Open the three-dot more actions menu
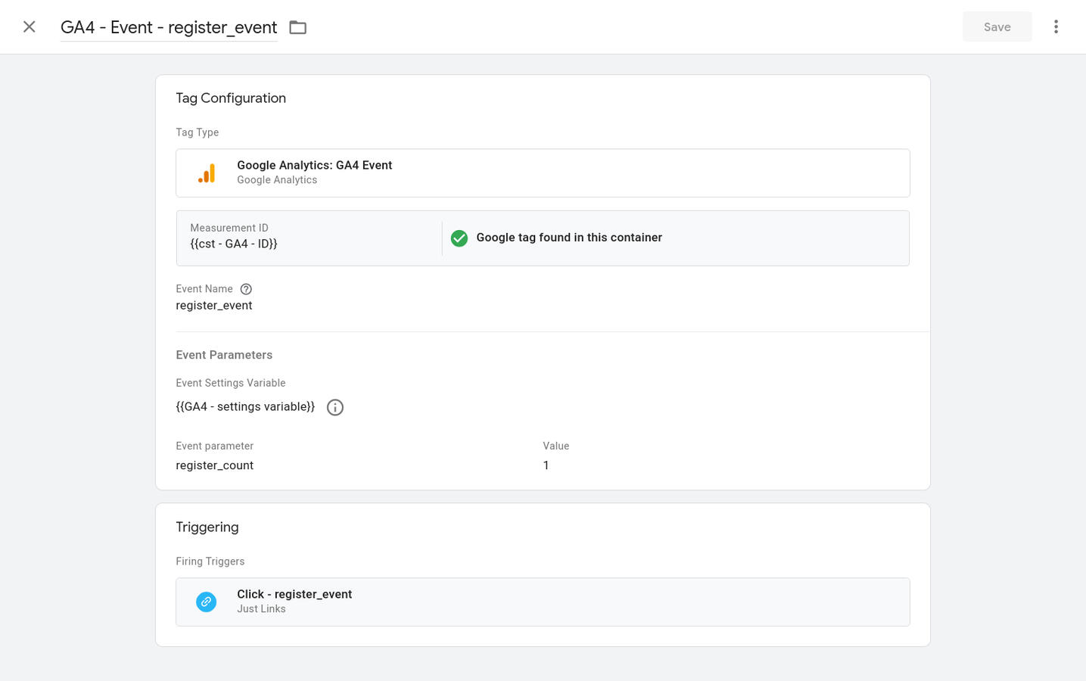The width and height of the screenshot is (1086, 681). [x=1056, y=27]
